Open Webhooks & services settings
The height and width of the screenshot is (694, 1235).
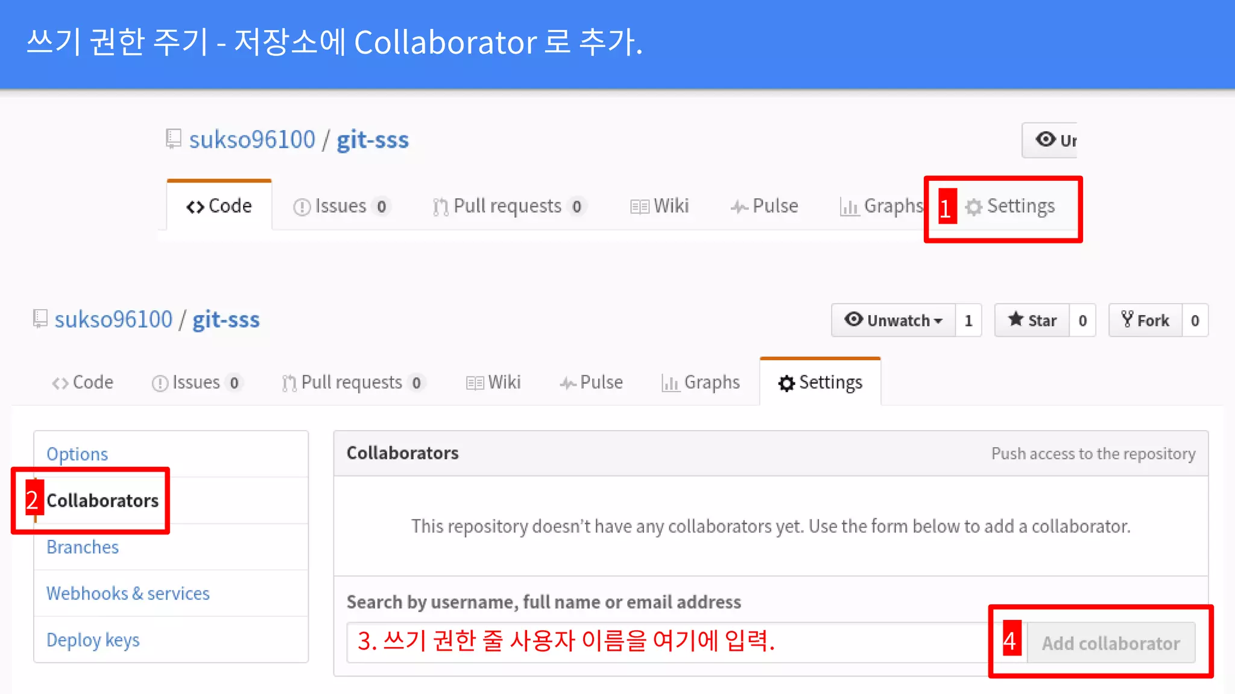pyautogui.click(x=128, y=593)
